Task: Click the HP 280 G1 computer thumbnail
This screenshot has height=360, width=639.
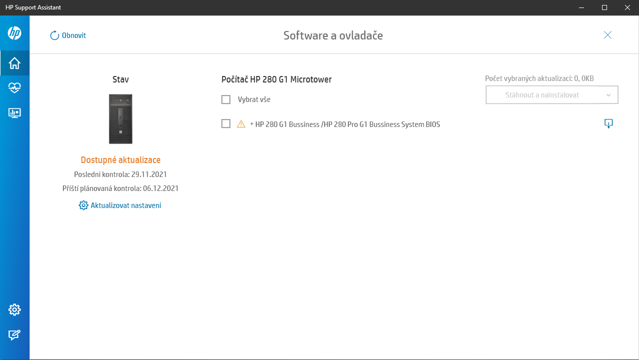Action: [120, 118]
